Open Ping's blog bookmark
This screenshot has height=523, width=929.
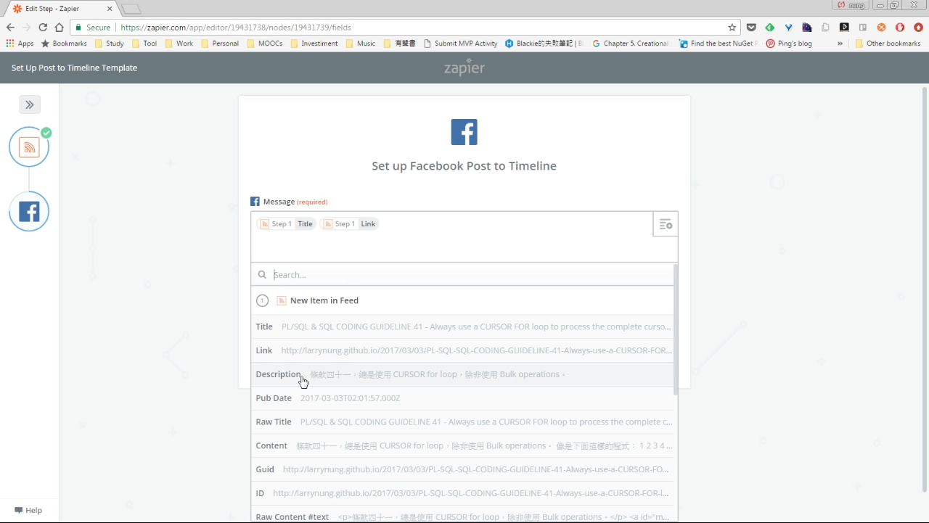(789, 44)
